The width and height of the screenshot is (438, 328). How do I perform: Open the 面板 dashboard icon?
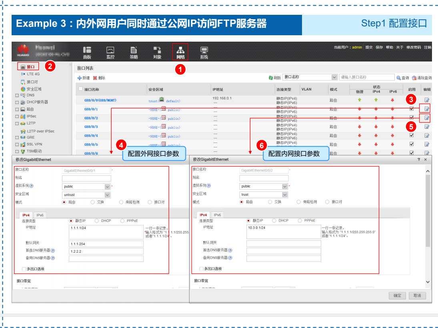click(87, 52)
